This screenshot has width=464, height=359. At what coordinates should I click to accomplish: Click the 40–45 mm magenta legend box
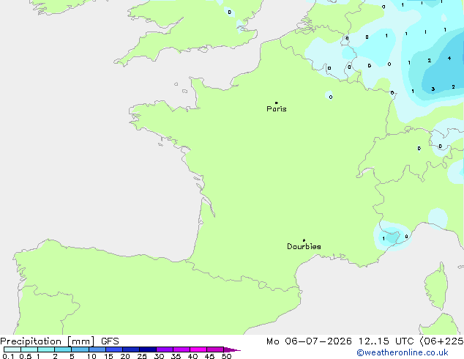click(x=198, y=349)
